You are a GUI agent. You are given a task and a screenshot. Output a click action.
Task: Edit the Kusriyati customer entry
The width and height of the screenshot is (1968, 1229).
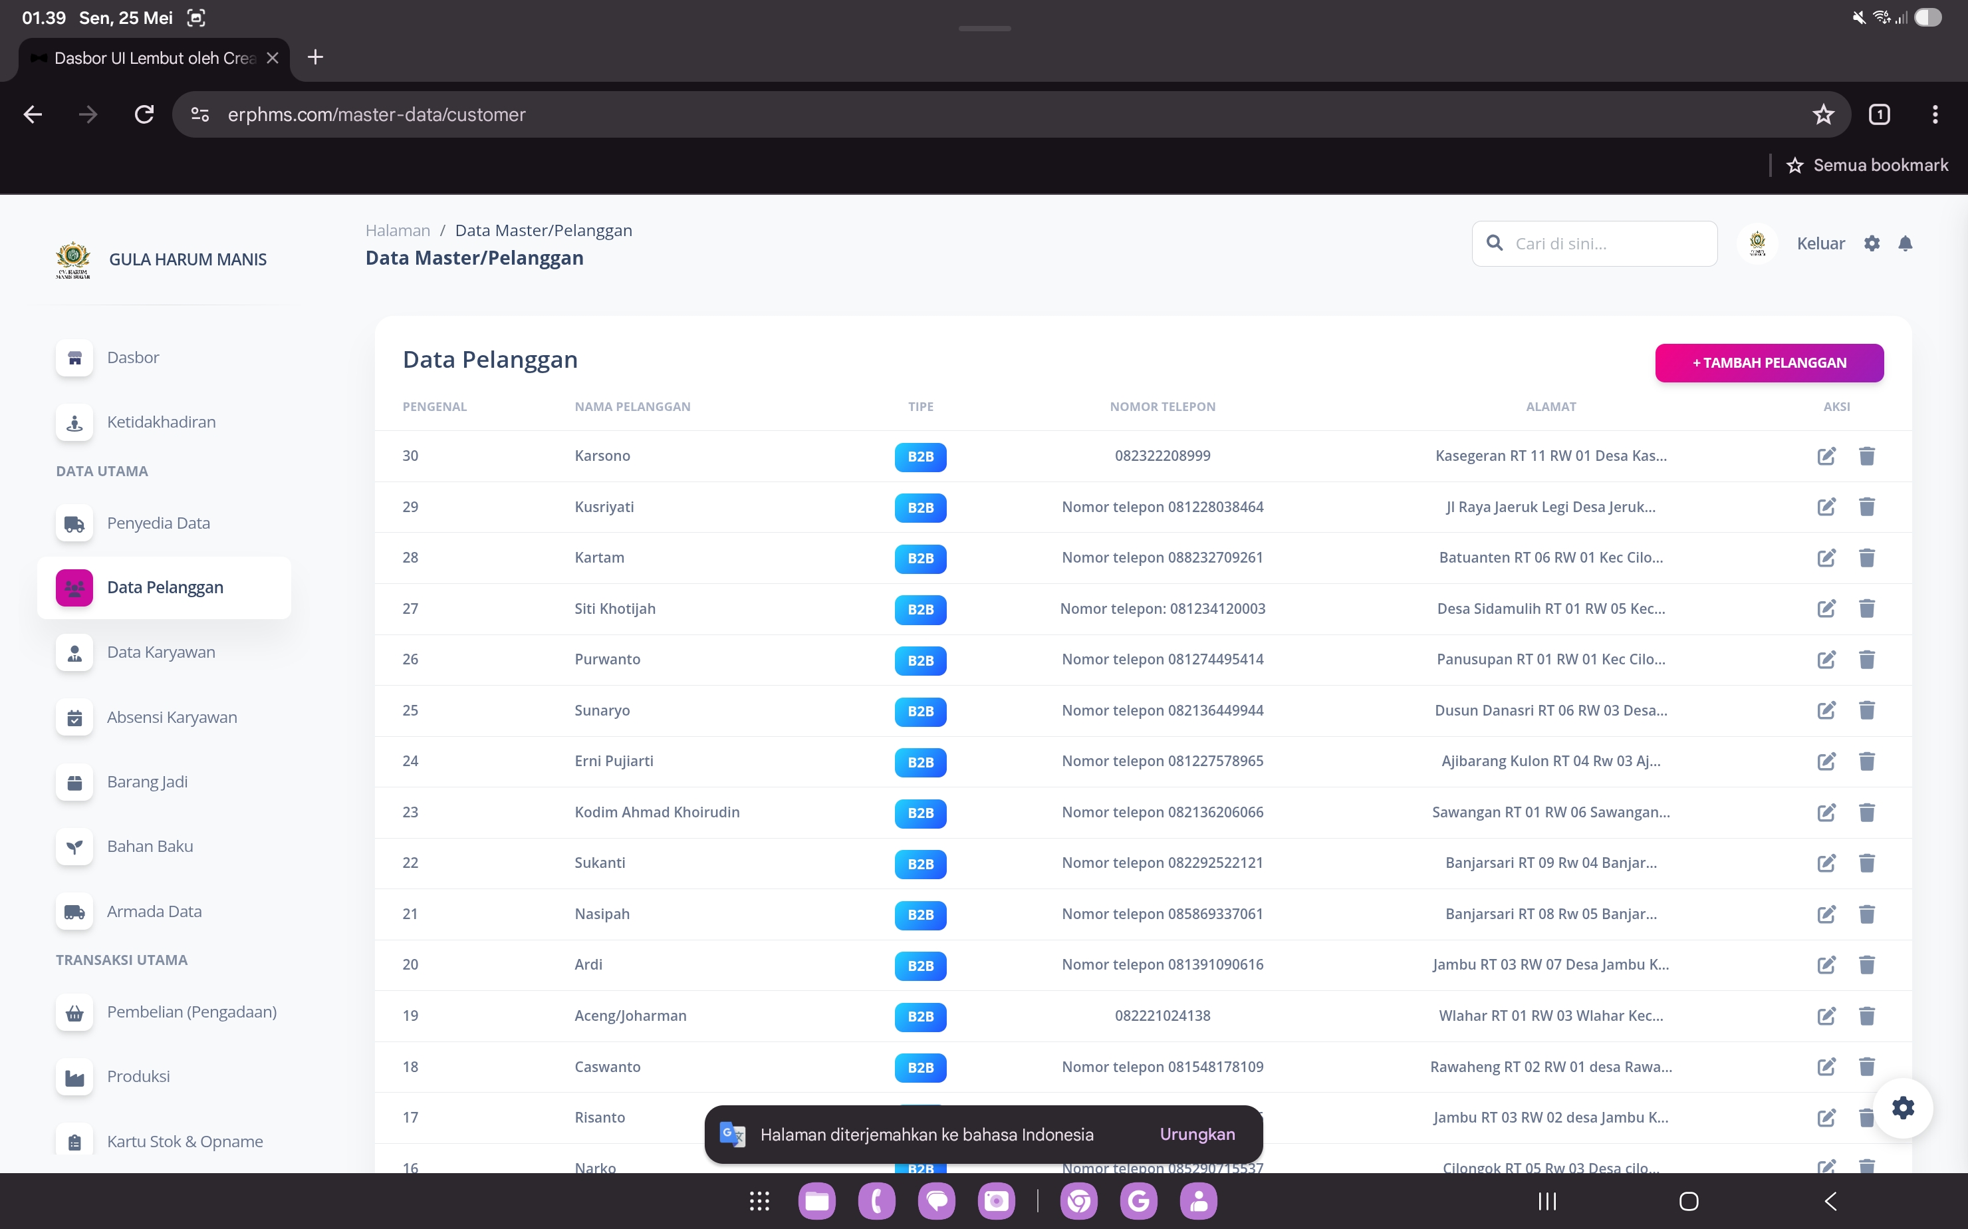pyautogui.click(x=1826, y=507)
